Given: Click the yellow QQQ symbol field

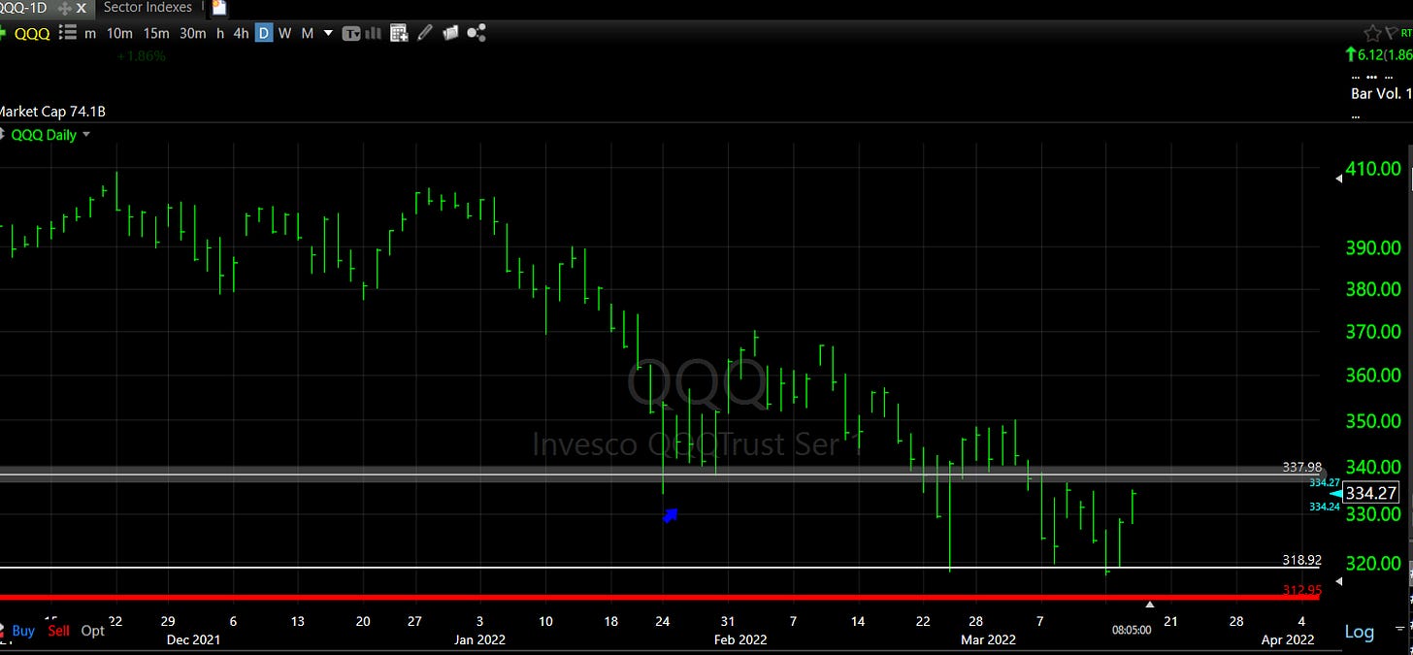Looking at the screenshot, I should (32, 33).
